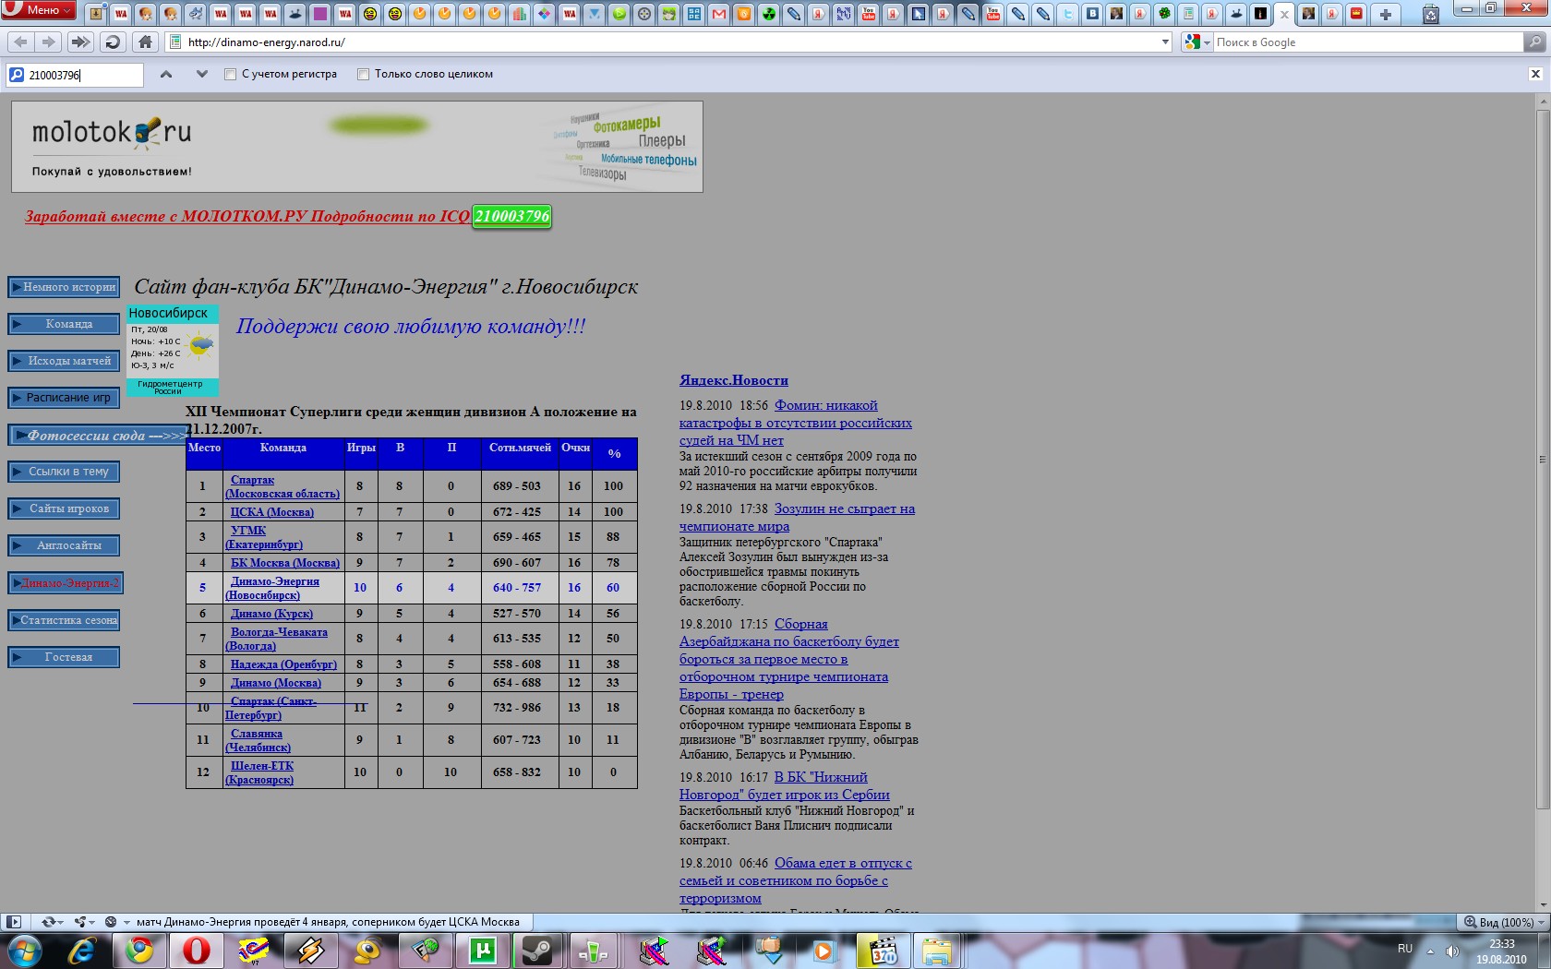Open a new tab with plus button
The width and height of the screenshot is (1551, 969).
point(1385,14)
